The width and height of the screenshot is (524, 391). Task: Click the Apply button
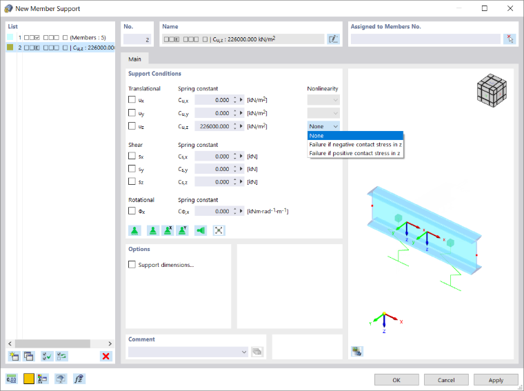point(496,380)
